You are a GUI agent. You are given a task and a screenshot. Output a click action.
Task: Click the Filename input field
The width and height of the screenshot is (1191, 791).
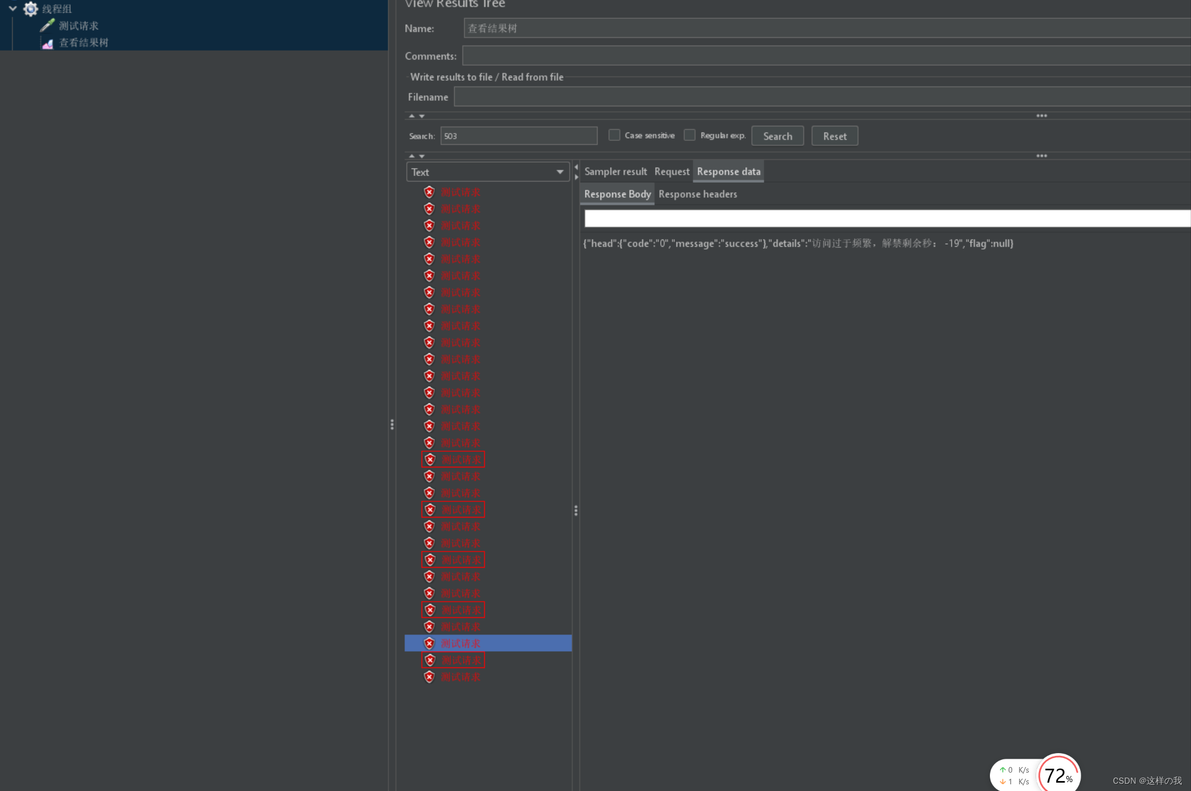(822, 97)
